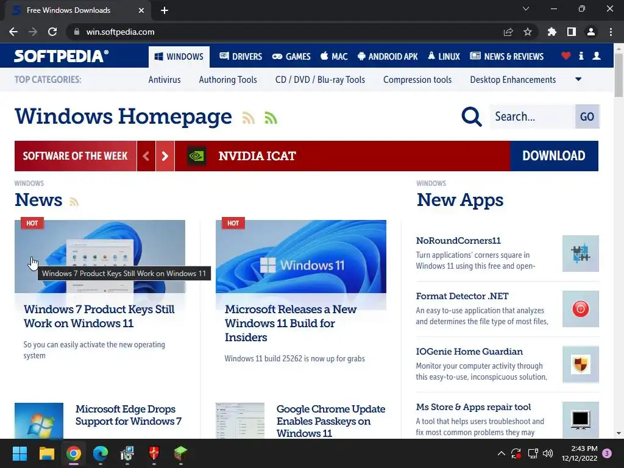624x468 pixels.
Task: Open the Format Detector .NET app icon
Action: click(580, 309)
